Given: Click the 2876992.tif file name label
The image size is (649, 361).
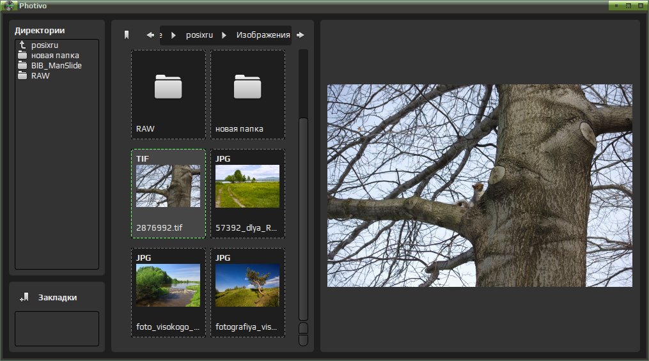Looking at the screenshot, I should 159,228.
